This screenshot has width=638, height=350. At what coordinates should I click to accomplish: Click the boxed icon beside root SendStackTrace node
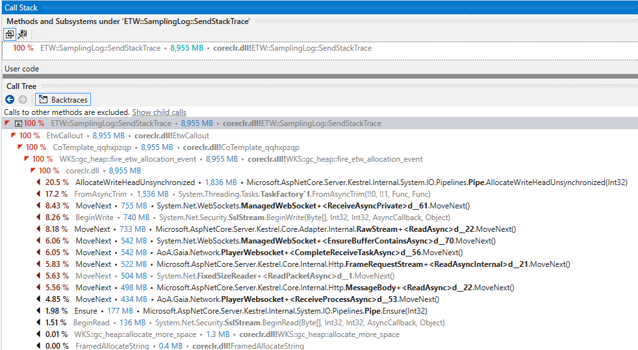[18, 123]
